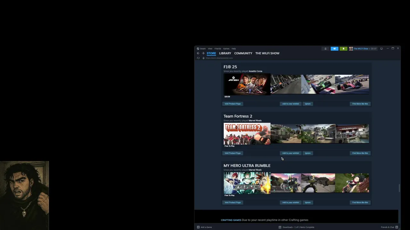Open the Friends menu
410x230 pixels.
(218, 49)
